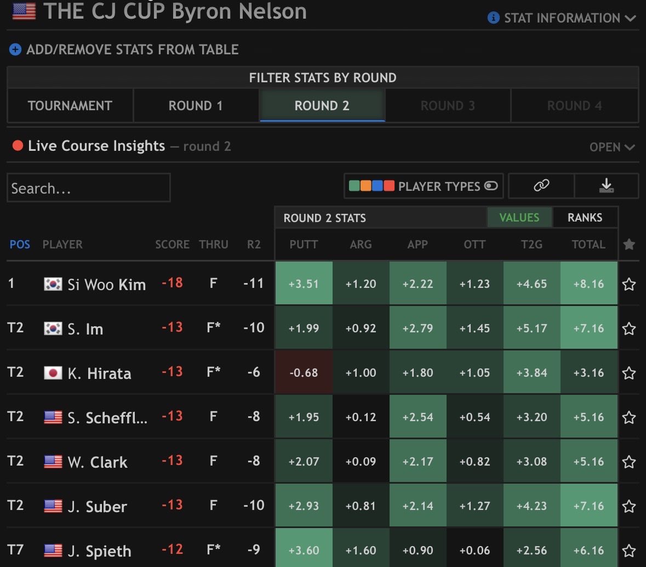The height and width of the screenshot is (567, 646).
Task: Select the Round 1 tab
Action: (196, 106)
